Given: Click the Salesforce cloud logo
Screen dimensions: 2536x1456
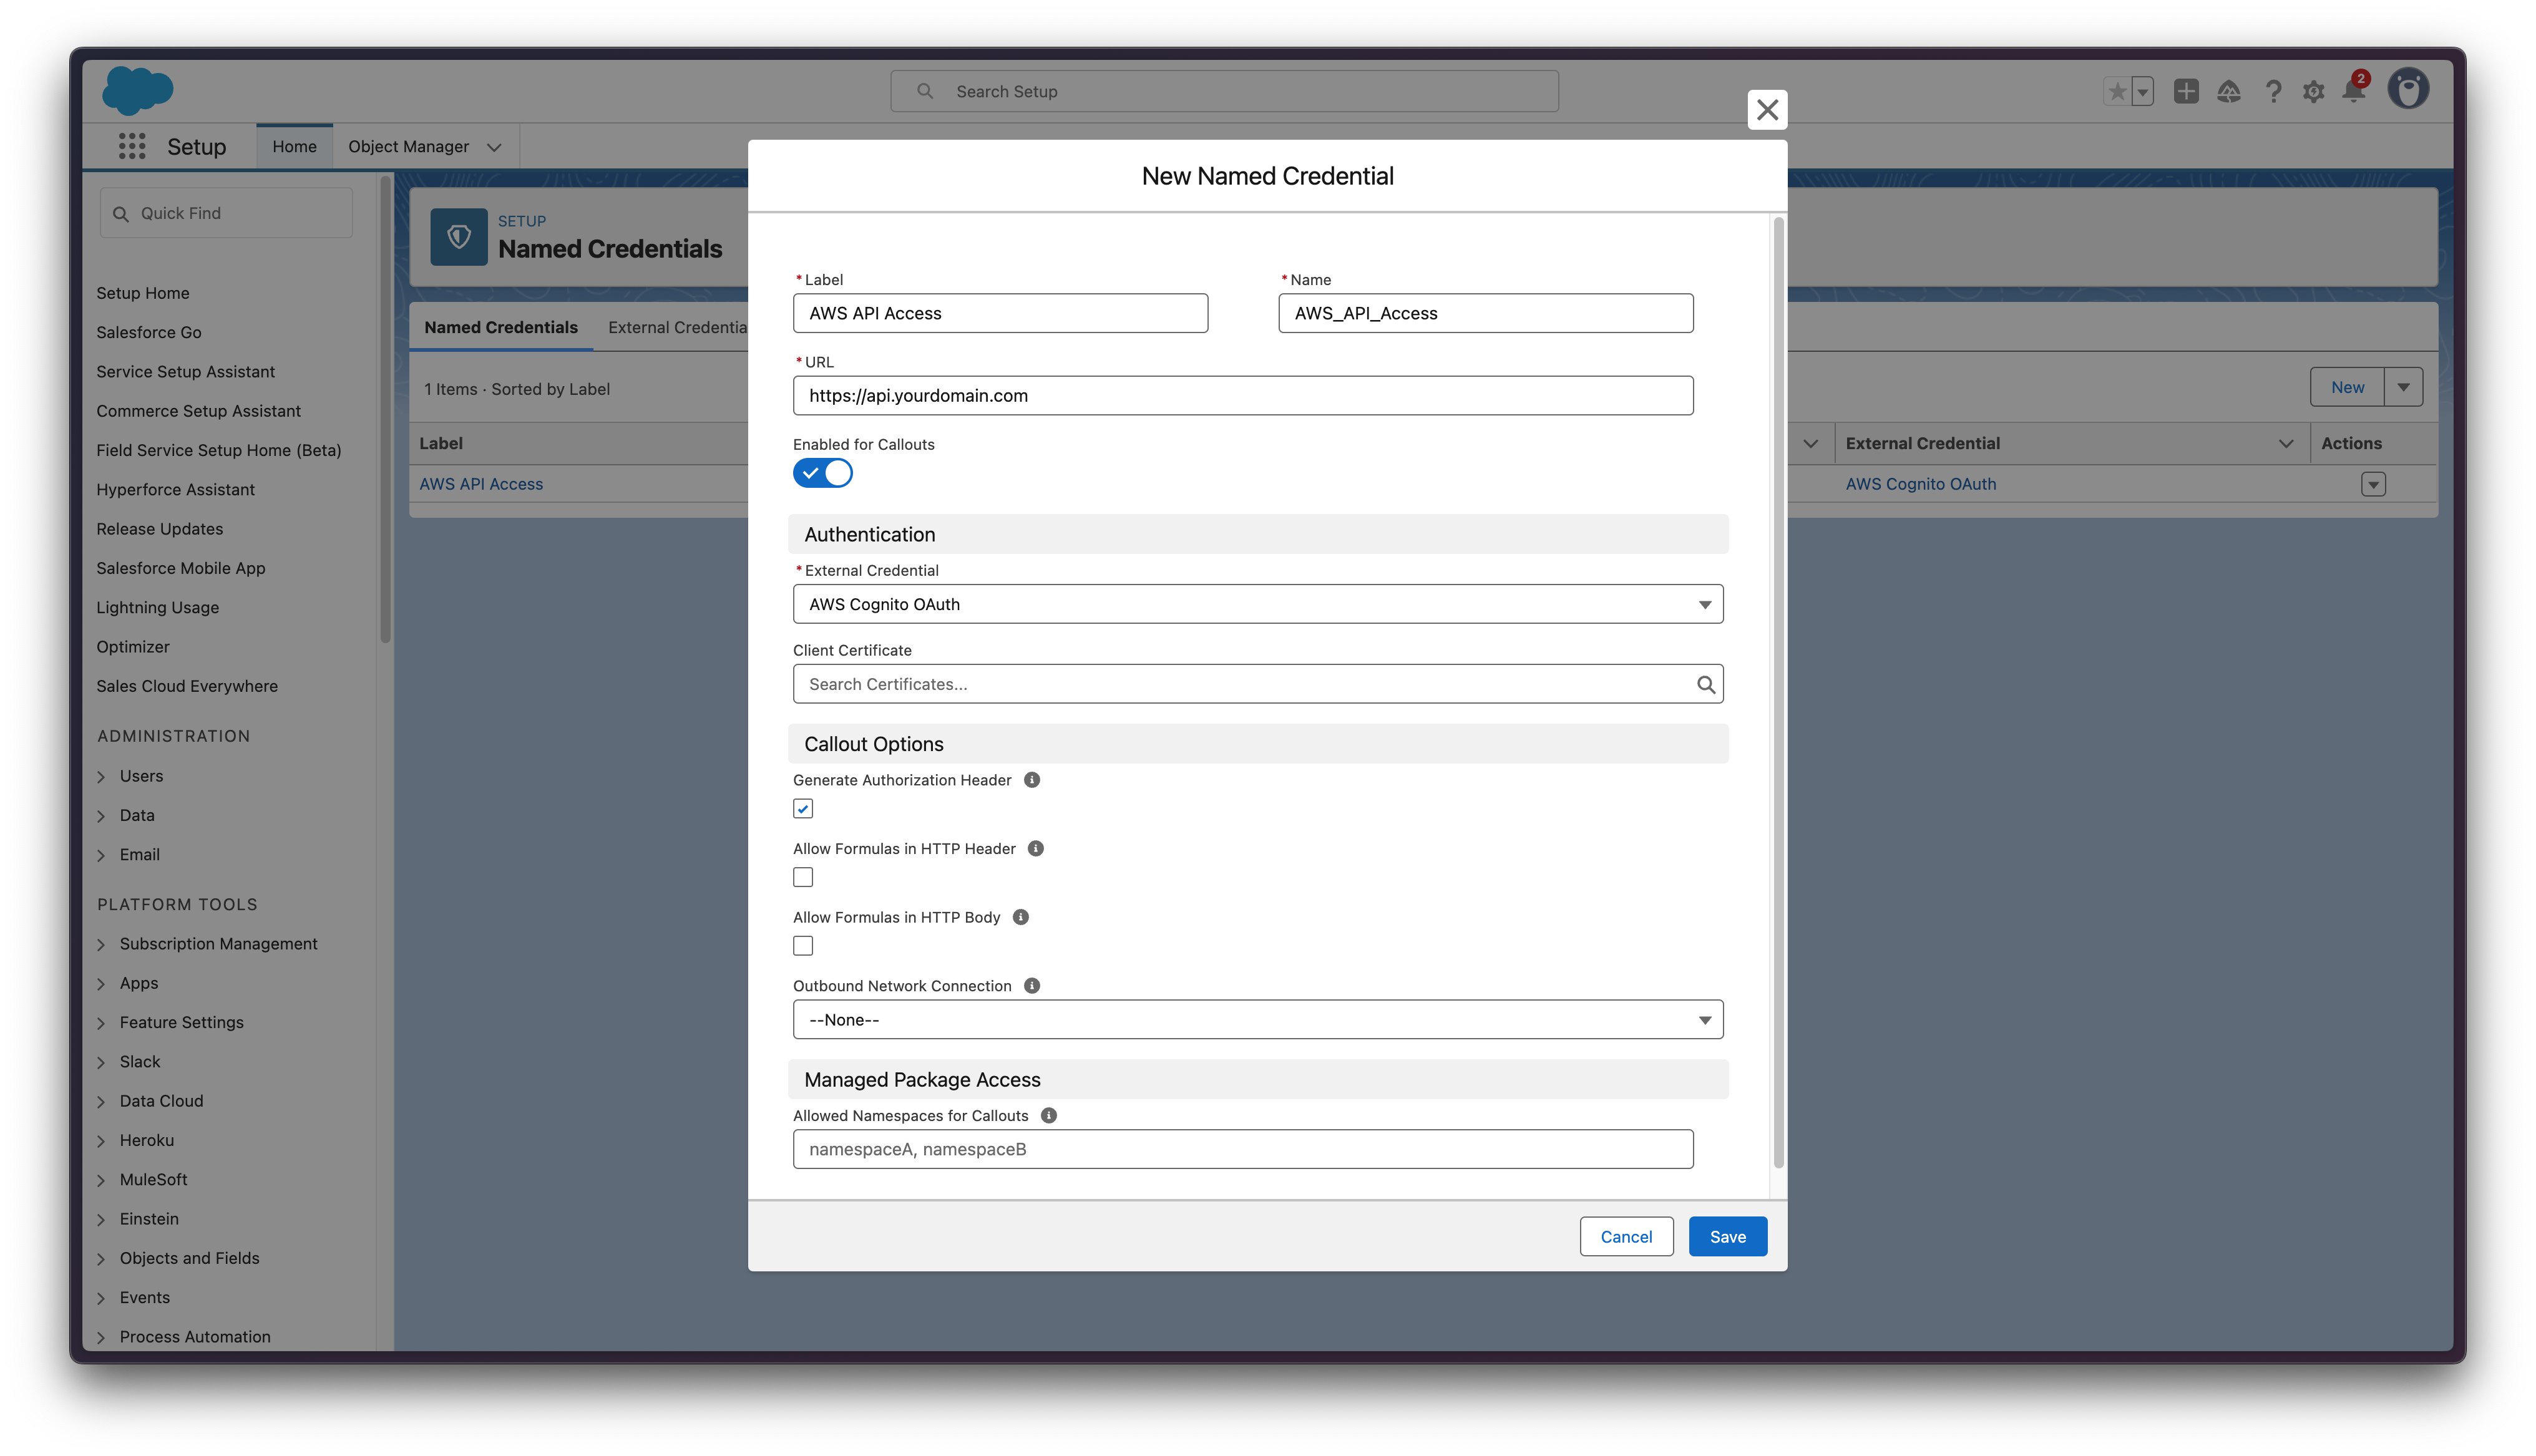Looking at the screenshot, I should click(x=138, y=90).
